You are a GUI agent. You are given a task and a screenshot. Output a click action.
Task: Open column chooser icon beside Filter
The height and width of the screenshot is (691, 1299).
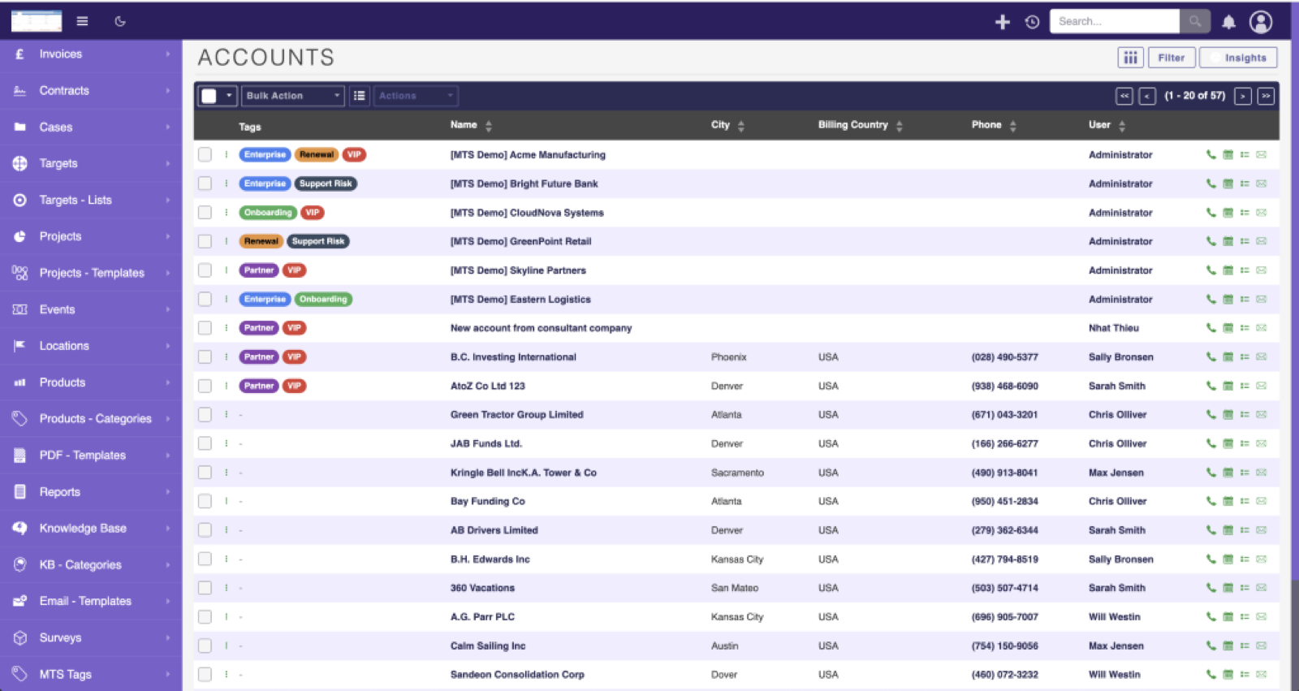click(x=1130, y=58)
